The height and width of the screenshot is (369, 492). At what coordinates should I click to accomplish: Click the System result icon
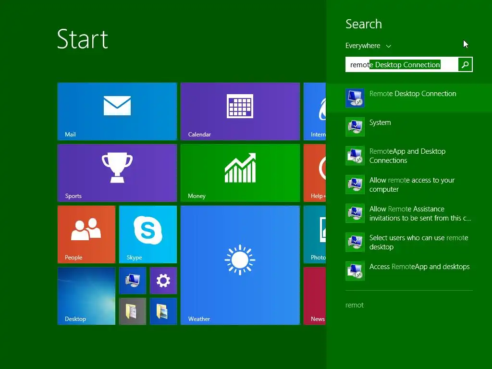pos(355,126)
